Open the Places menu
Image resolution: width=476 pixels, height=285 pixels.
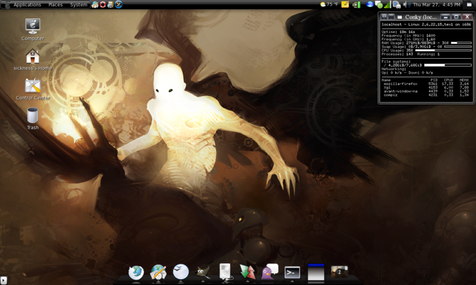(x=55, y=5)
